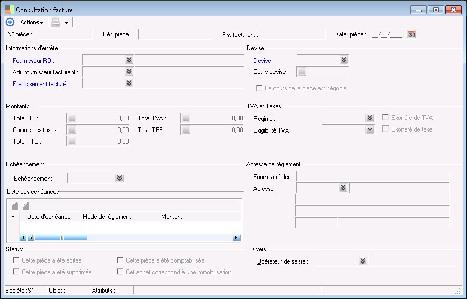The image size is (467, 299).
Task: Open the Actions menu
Action: tap(32, 22)
